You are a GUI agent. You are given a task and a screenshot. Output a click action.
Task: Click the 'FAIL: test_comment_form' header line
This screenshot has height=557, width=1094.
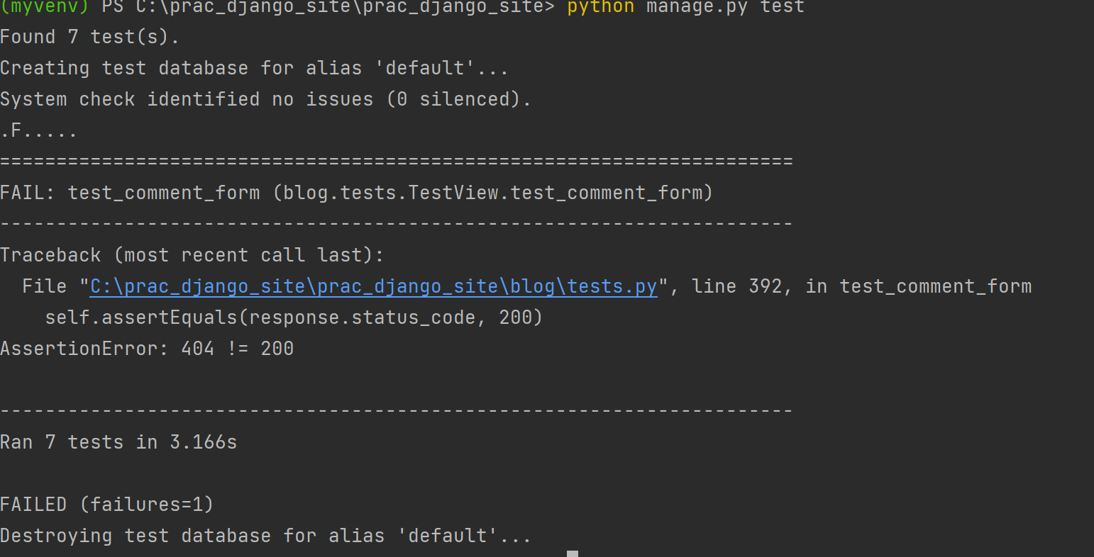coord(356,193)
